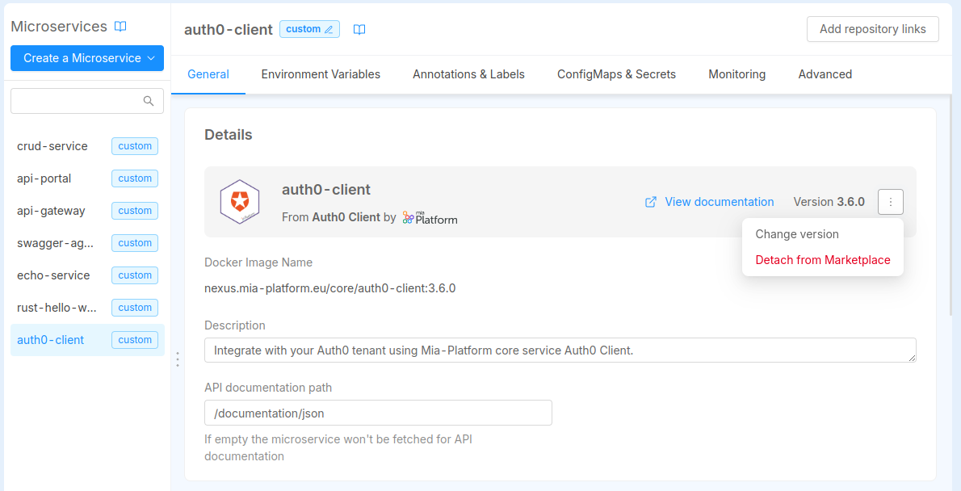Open Microservices documentation book icon
Screen dimensions: 961x491
tap(120, 26)
